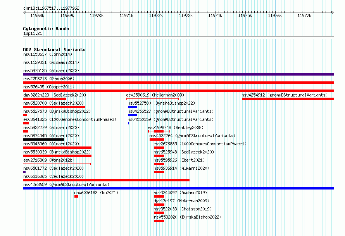Open esv2676885 1000GenomesConsortiumPhase1 label
Image resolution: width=345 pixels, height=236 pixels.
tap(200, 144)
